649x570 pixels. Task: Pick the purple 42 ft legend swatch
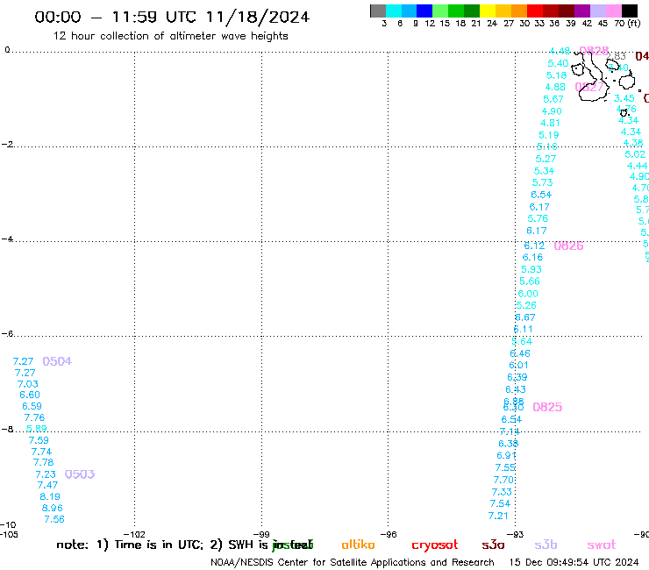582,11
